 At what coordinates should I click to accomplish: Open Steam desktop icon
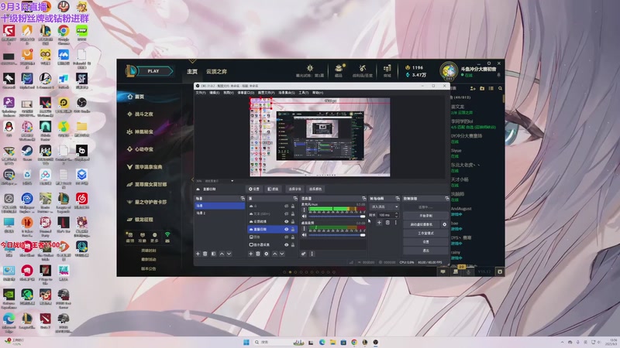(x=27, y=152)
